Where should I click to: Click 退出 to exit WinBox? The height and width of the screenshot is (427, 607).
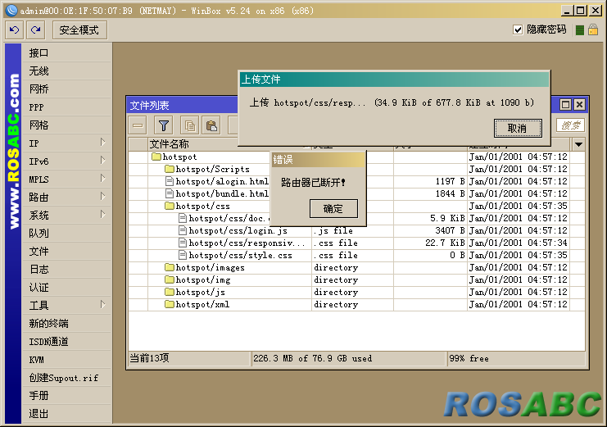(66, 414)
